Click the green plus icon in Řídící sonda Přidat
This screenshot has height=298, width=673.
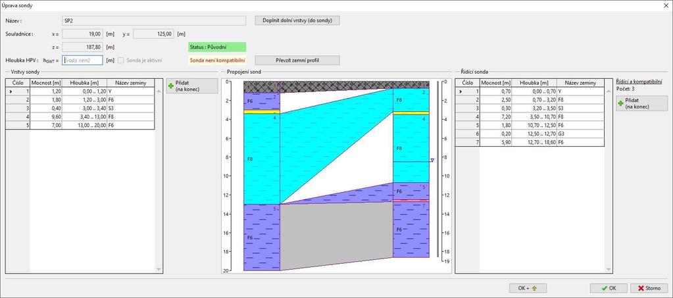pyautogui.click(x=621, y=103)
